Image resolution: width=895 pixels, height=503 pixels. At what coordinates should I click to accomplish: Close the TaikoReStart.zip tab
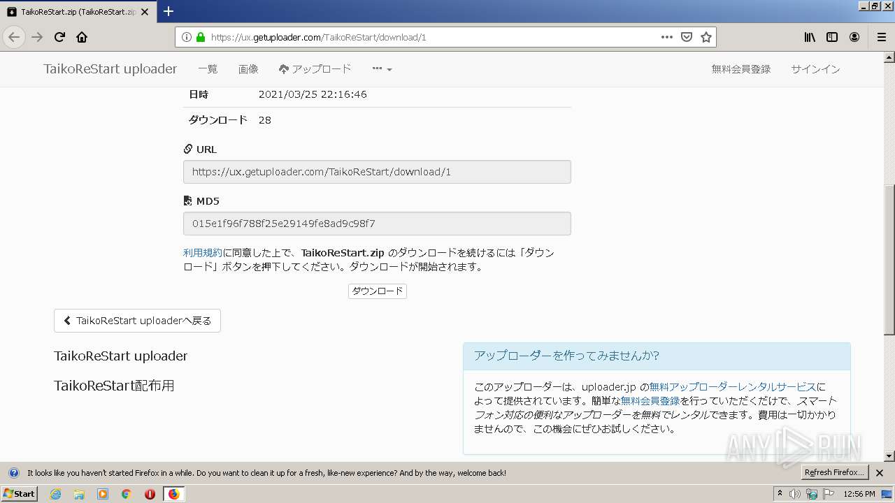(144, 12)
